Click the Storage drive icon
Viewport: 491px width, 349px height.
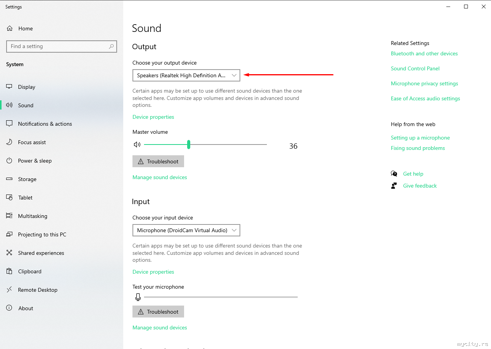point(10,179)
